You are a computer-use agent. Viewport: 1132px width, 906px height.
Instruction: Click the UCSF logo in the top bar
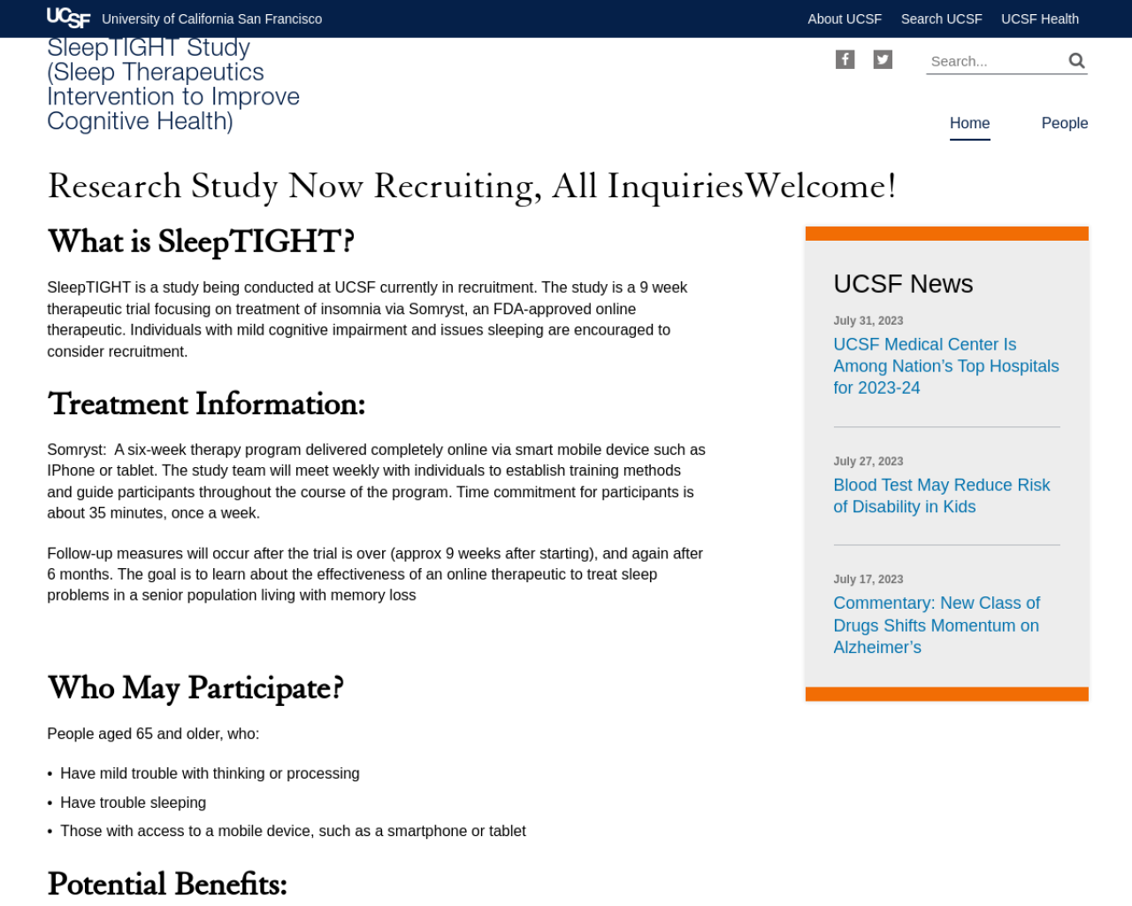coord(68,19)
